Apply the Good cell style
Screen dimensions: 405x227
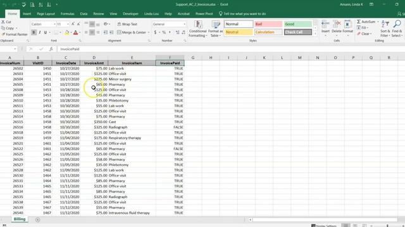click(298, 24)
